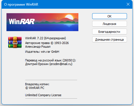This screenshot has height=106, width=134.
Task: Click the WinRAR stacked books icon
Action: click(x=15, y=42)
